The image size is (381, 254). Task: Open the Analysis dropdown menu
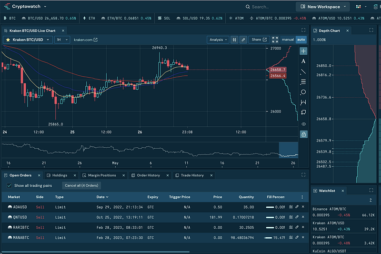coord(219,40)
